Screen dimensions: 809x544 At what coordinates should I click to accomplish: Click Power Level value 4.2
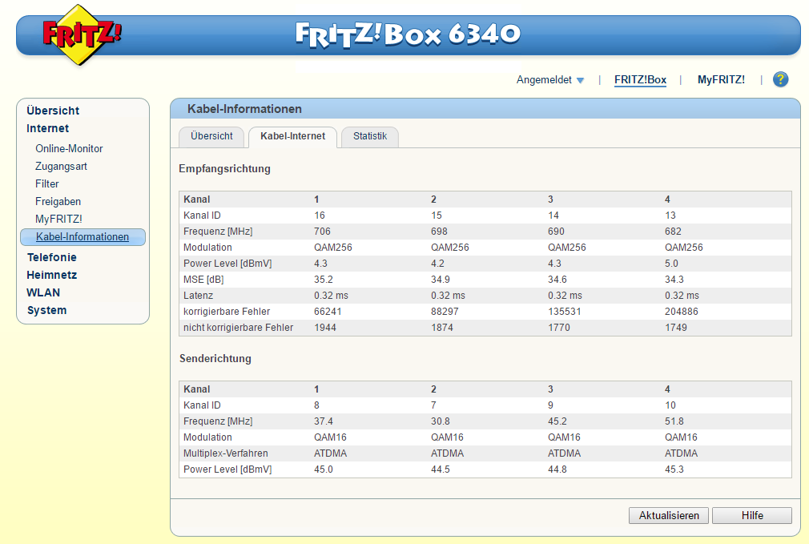coord(437,264)
